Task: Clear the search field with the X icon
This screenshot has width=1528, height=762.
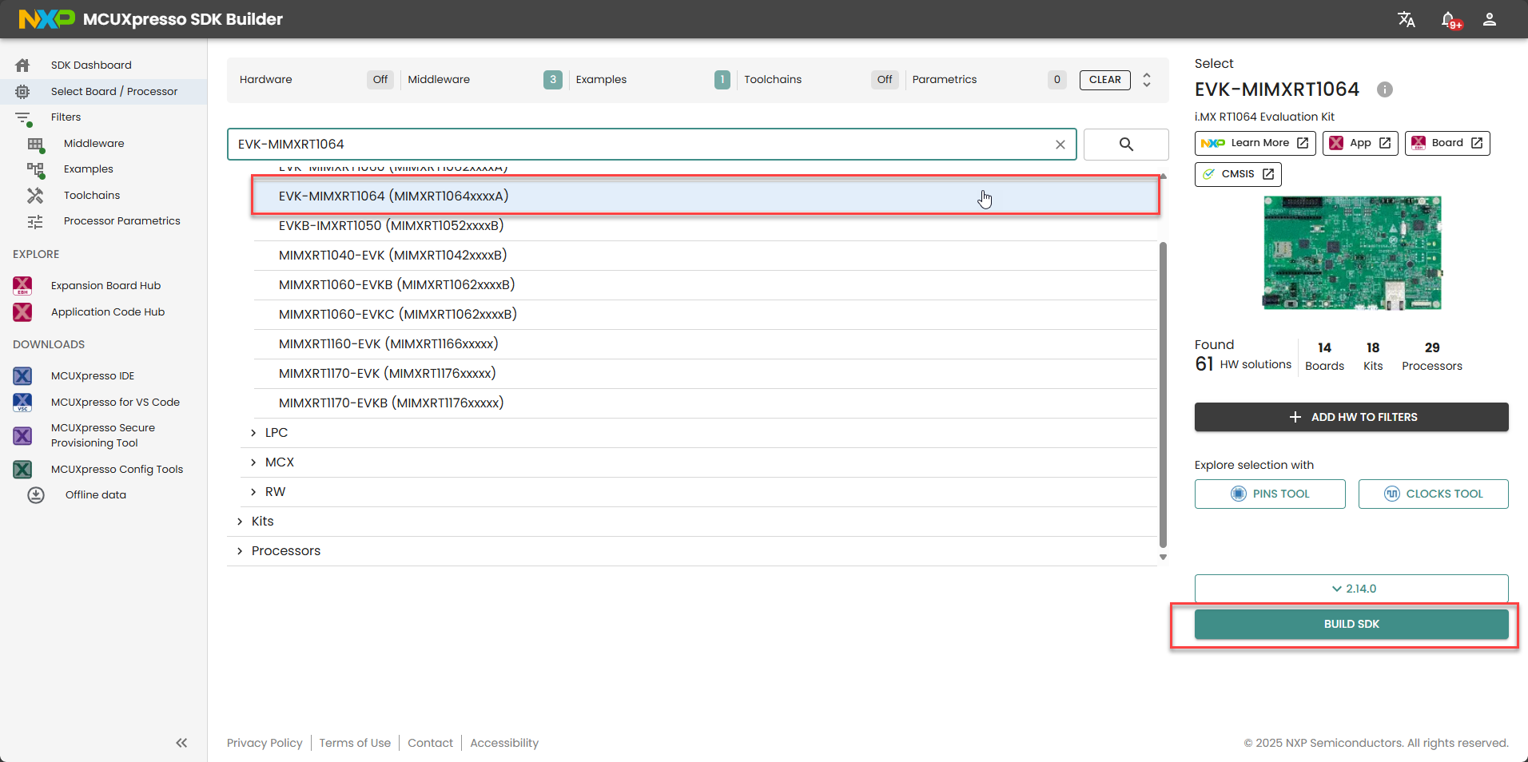Action: coord(1060,145)
